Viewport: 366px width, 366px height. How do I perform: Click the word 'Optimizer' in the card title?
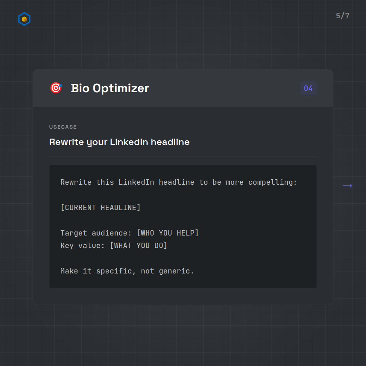coord(121,88)
